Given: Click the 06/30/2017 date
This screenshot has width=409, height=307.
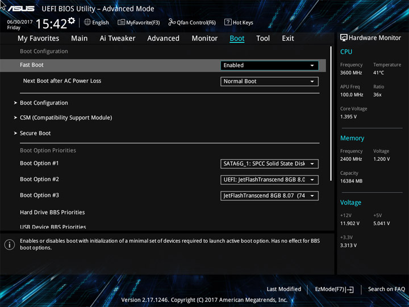Looking at the screenshot, I should point(19,22).
